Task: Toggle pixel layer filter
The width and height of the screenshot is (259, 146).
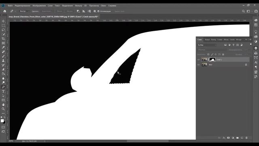Action: (225, 45)
